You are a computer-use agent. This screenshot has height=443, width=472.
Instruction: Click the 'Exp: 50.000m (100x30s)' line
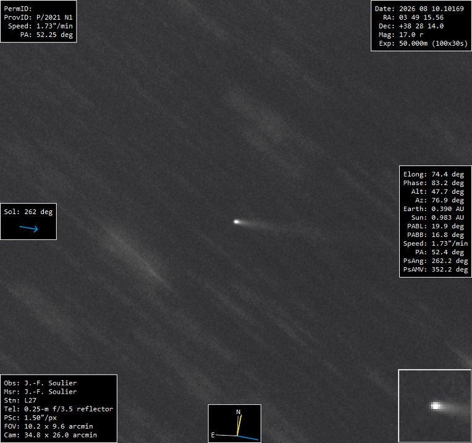click(x=423, y=44)
